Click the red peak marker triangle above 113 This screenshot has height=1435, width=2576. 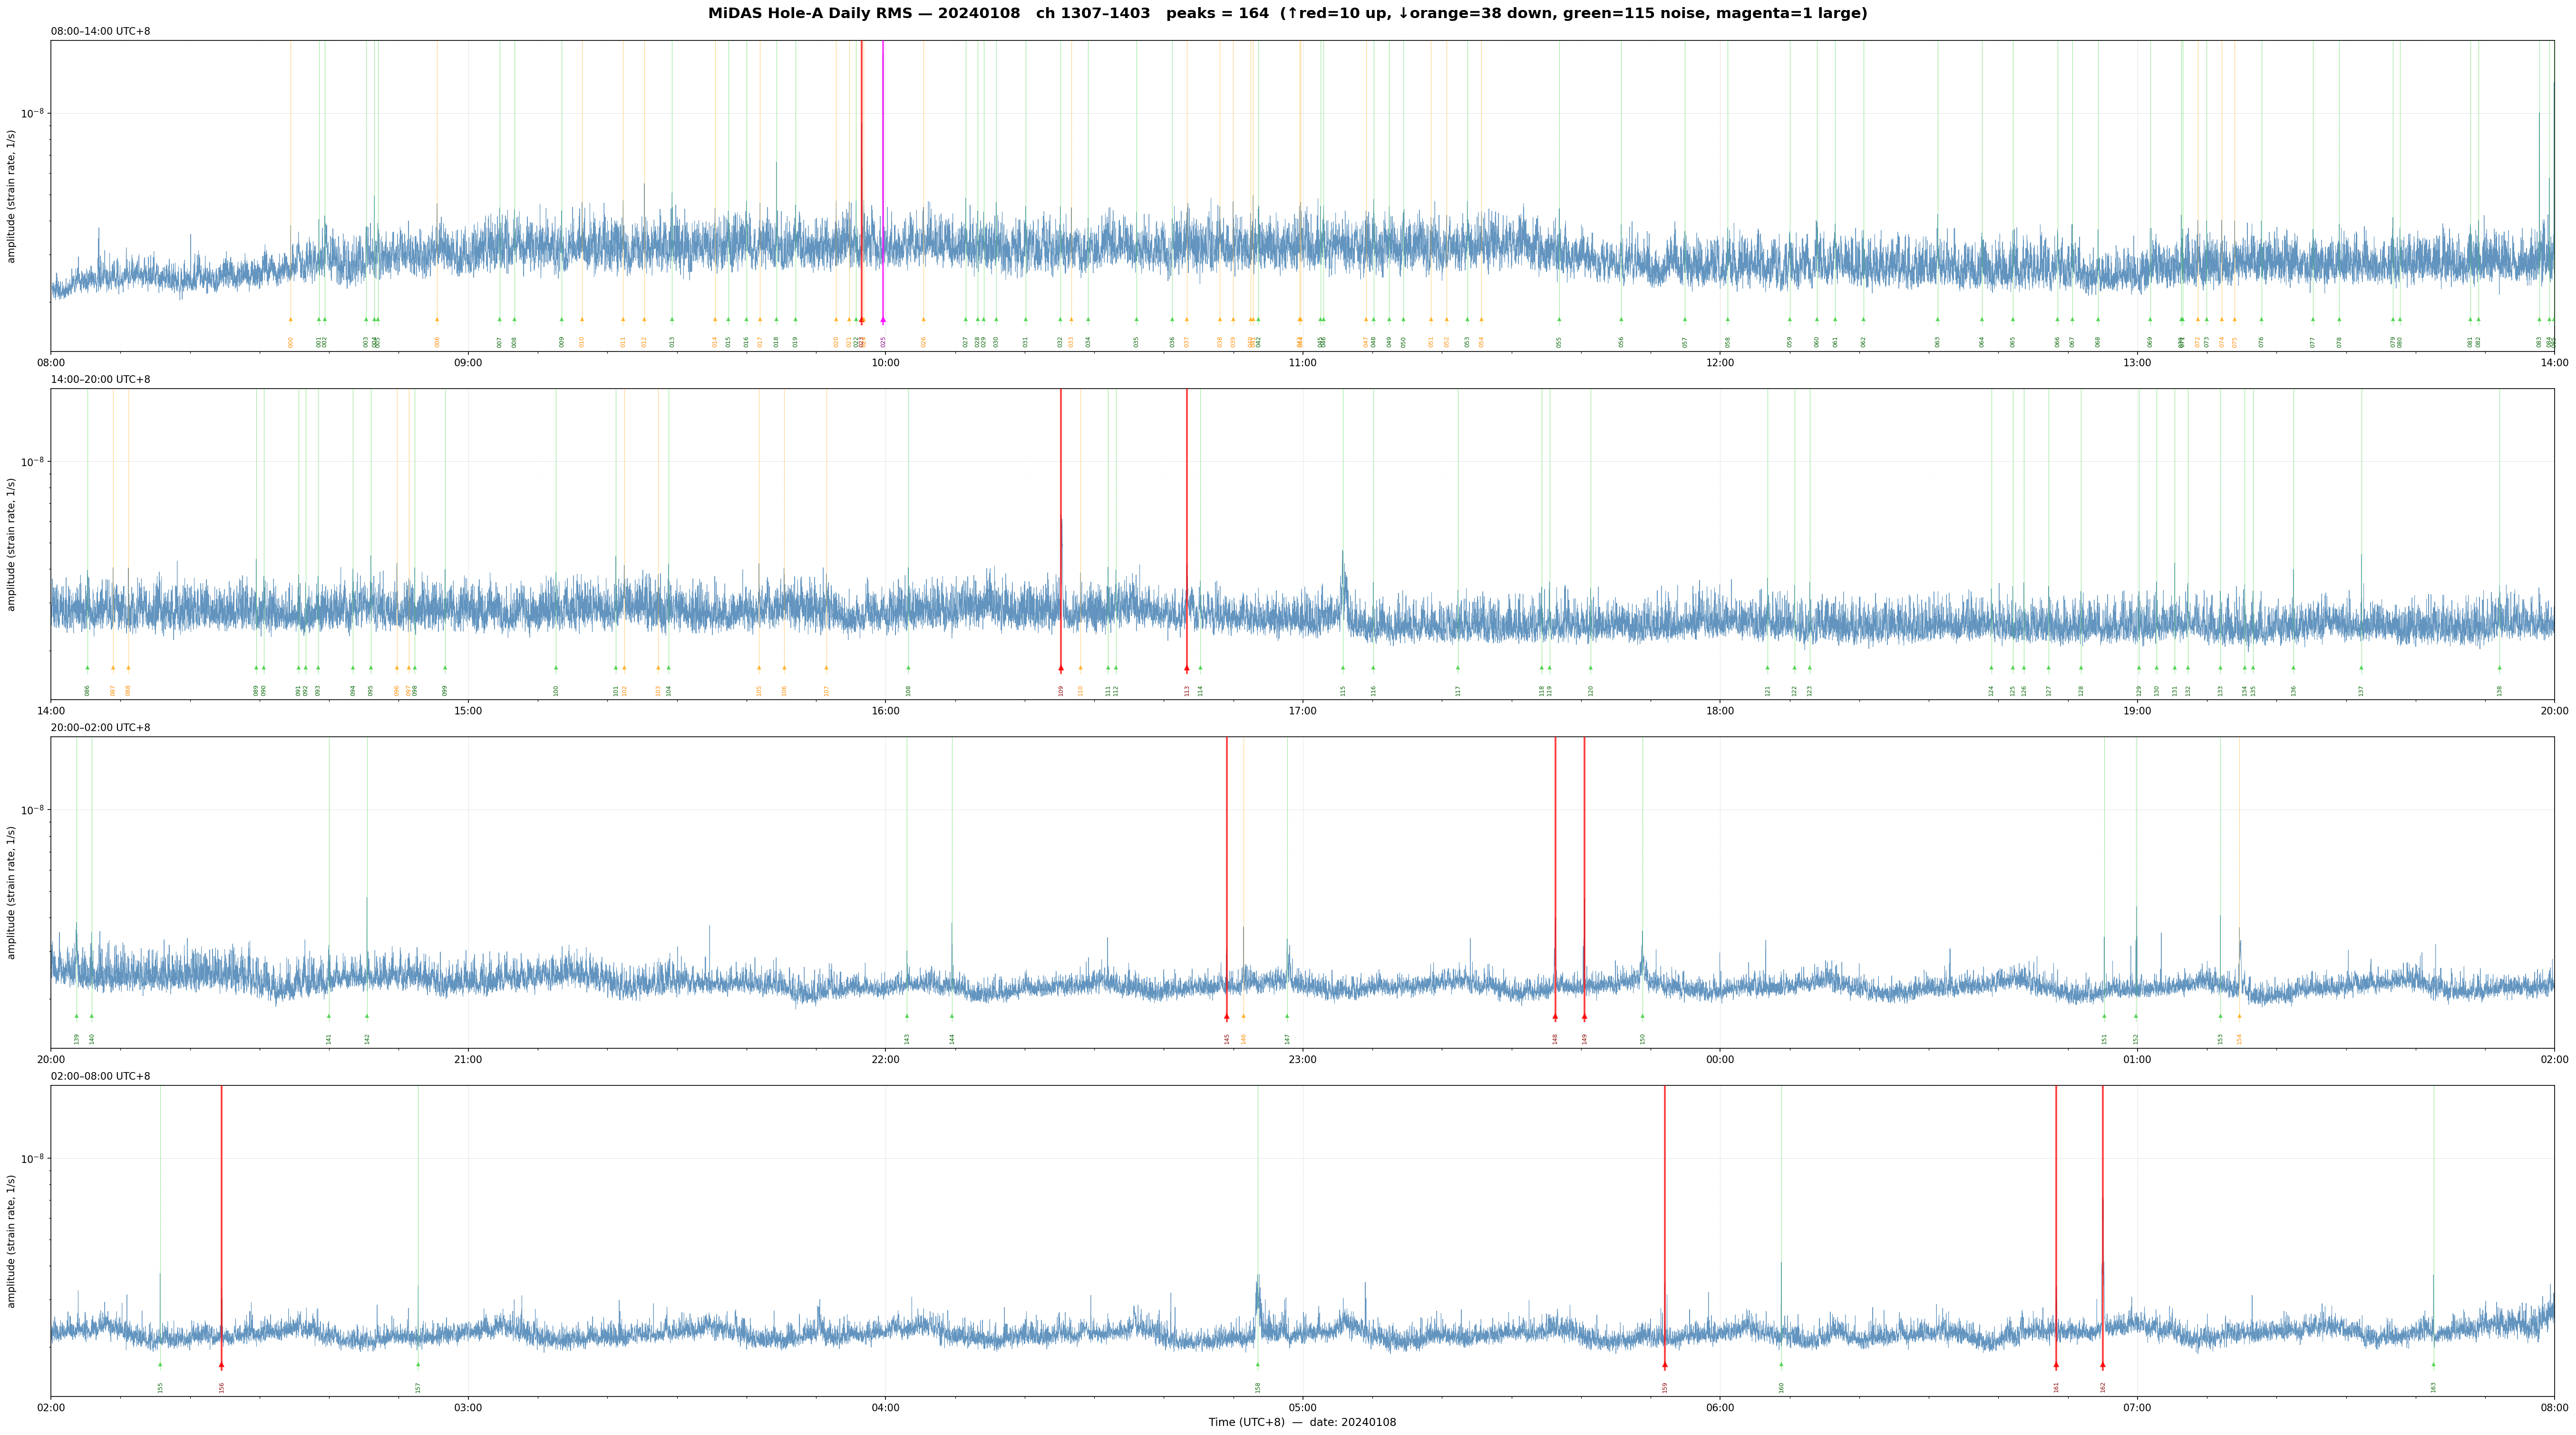tap(1187, 668)
